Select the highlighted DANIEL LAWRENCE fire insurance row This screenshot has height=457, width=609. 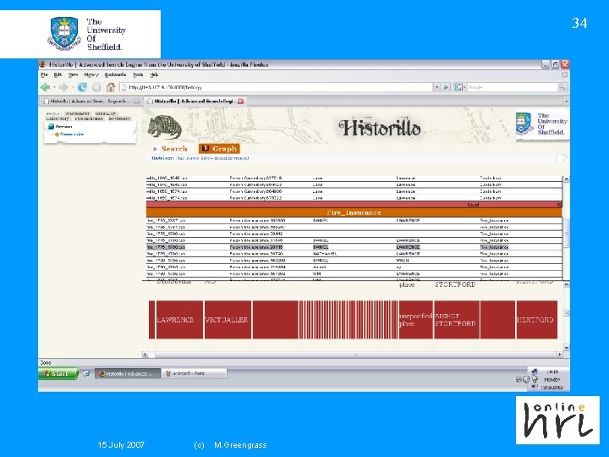(354, 247)
